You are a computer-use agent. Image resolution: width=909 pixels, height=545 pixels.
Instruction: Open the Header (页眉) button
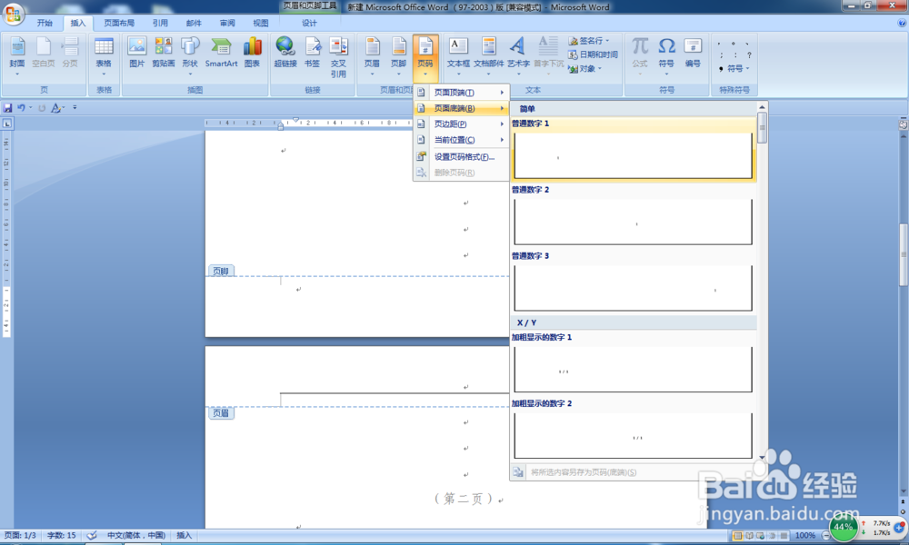[372, 56]
